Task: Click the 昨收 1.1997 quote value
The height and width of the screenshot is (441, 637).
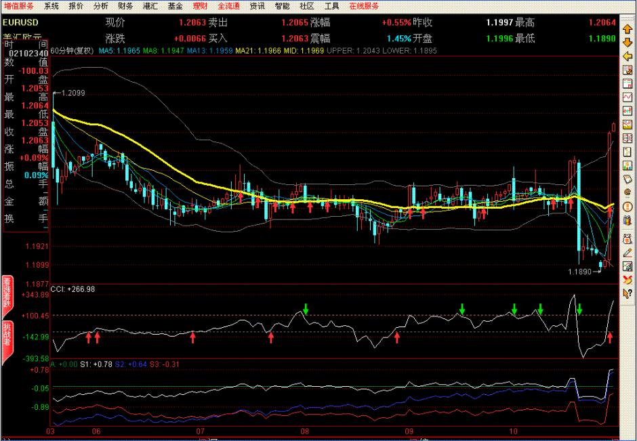Action: [499, 22]
